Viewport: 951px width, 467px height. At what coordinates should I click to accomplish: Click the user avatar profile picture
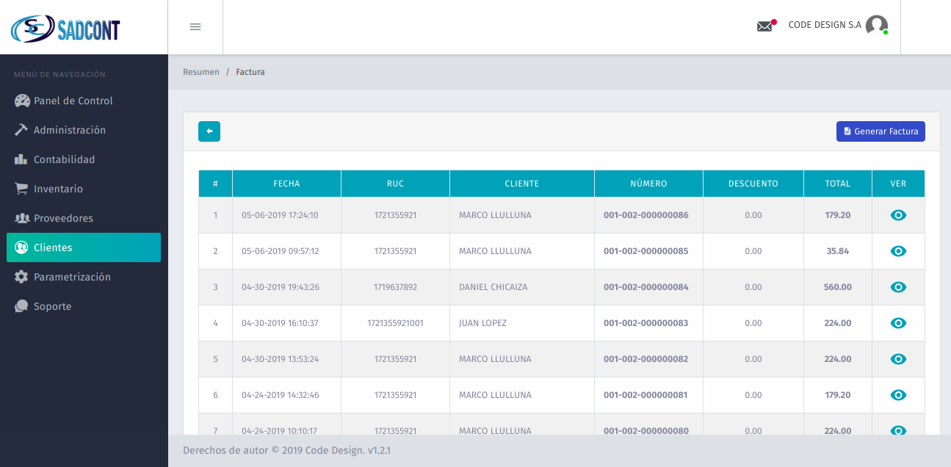coord(876,26)
